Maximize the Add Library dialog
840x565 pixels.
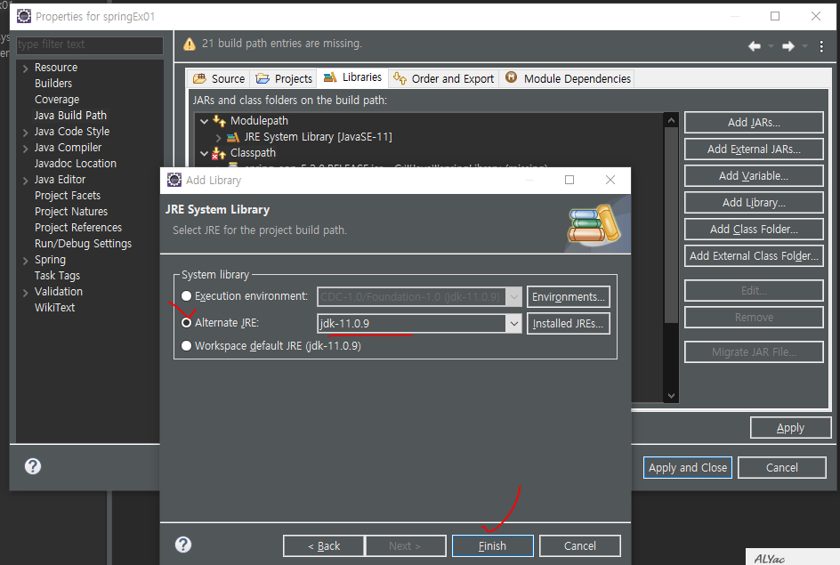(569, 180)
